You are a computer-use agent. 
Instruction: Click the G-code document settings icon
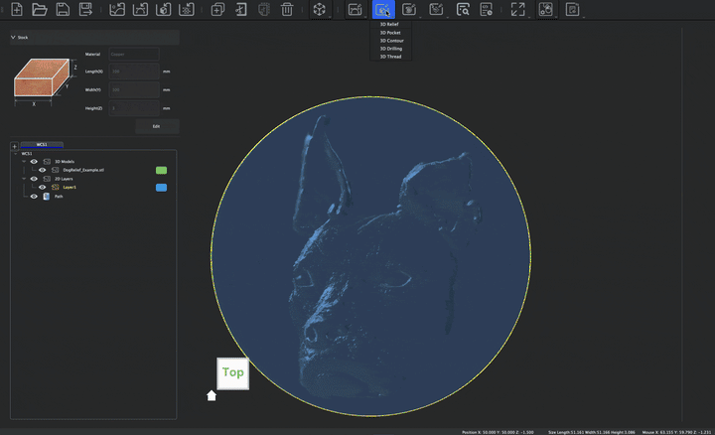(x=486, y=9)
